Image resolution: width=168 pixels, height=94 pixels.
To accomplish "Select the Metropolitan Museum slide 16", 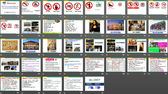I will click(158, 27).
